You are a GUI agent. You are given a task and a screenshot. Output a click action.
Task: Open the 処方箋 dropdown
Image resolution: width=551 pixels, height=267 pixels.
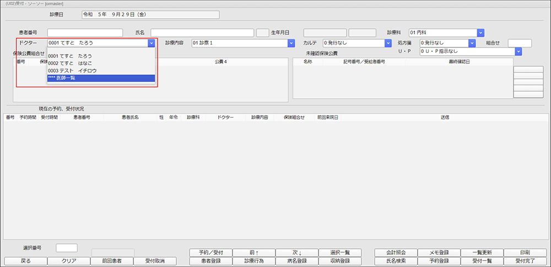(472, 43)
